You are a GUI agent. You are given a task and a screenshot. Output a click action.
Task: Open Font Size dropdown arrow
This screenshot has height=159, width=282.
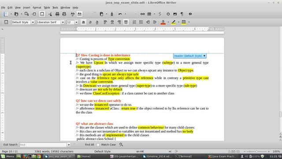pos(76,23)
